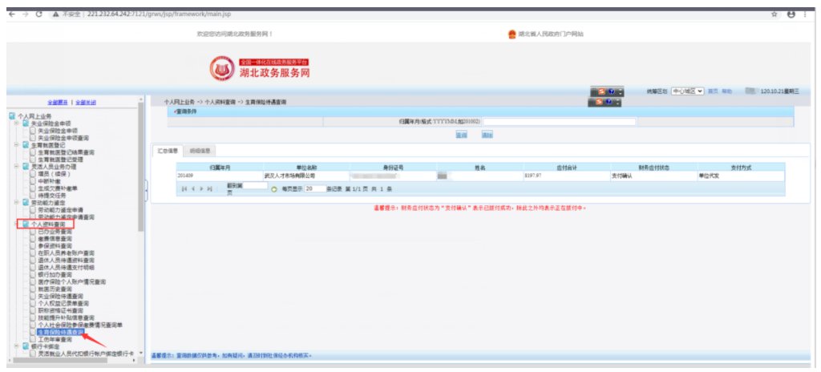Go to next page in table pager
This screenshot has height=372, width=821.
tap(201, 188)
